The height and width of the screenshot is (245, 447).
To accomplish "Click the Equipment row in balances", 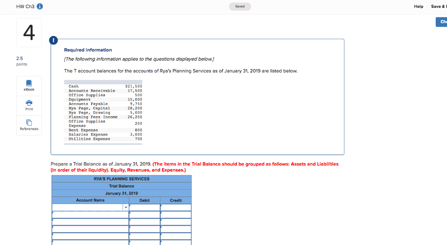I will [x=103, y=100].
